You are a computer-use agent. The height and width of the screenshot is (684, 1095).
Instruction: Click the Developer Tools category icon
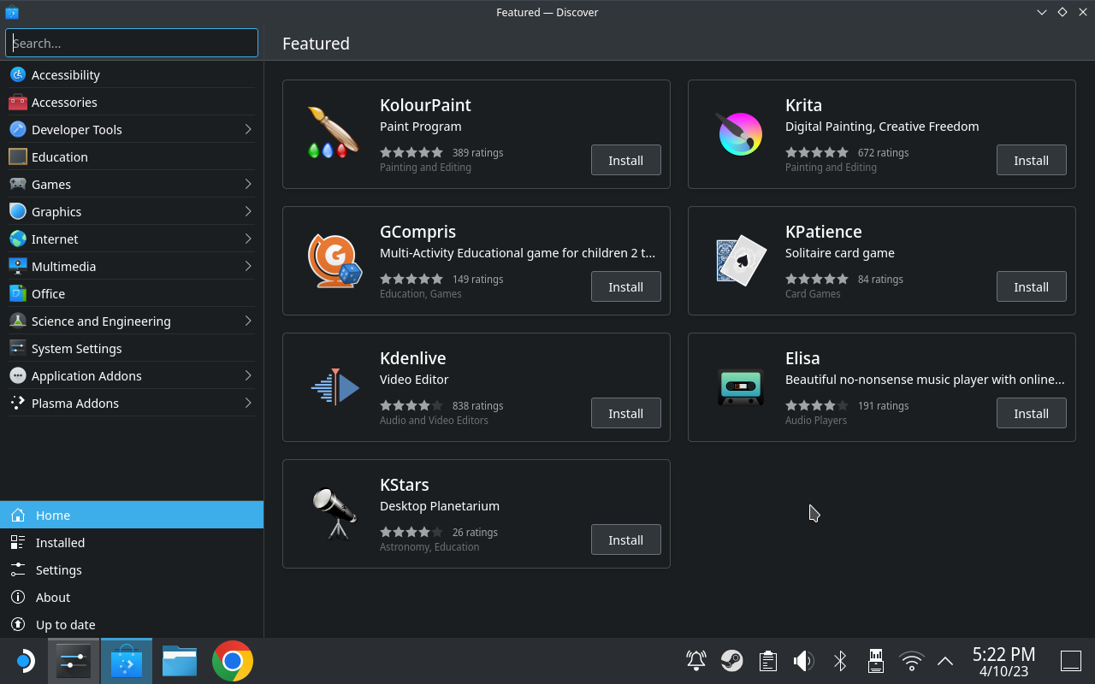[18, 130]
